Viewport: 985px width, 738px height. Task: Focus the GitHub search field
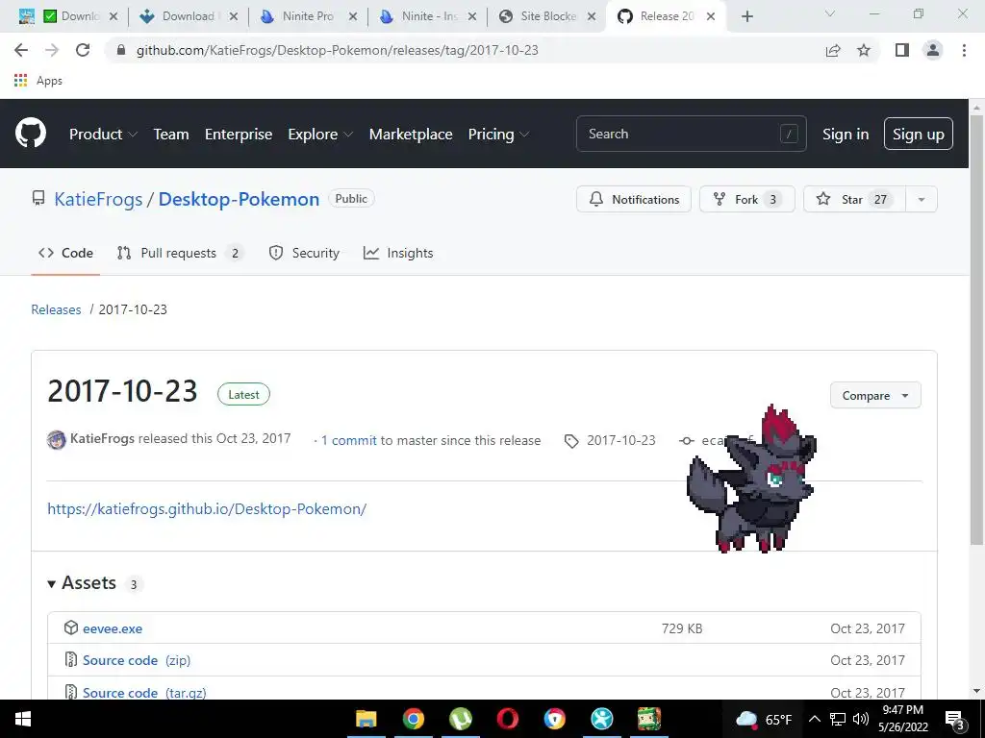(691, 134)
